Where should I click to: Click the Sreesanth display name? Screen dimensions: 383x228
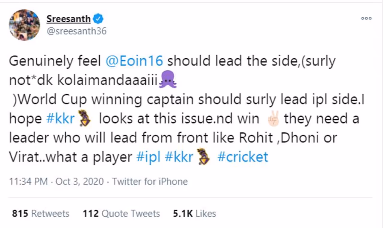(x=69, y=19)
